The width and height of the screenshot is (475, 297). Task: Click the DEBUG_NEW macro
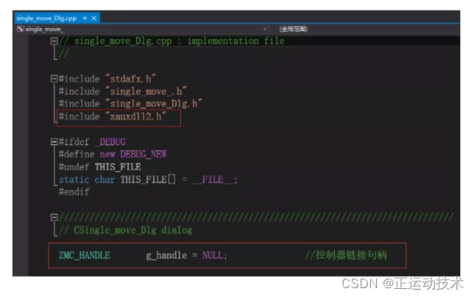pos(143,155)
